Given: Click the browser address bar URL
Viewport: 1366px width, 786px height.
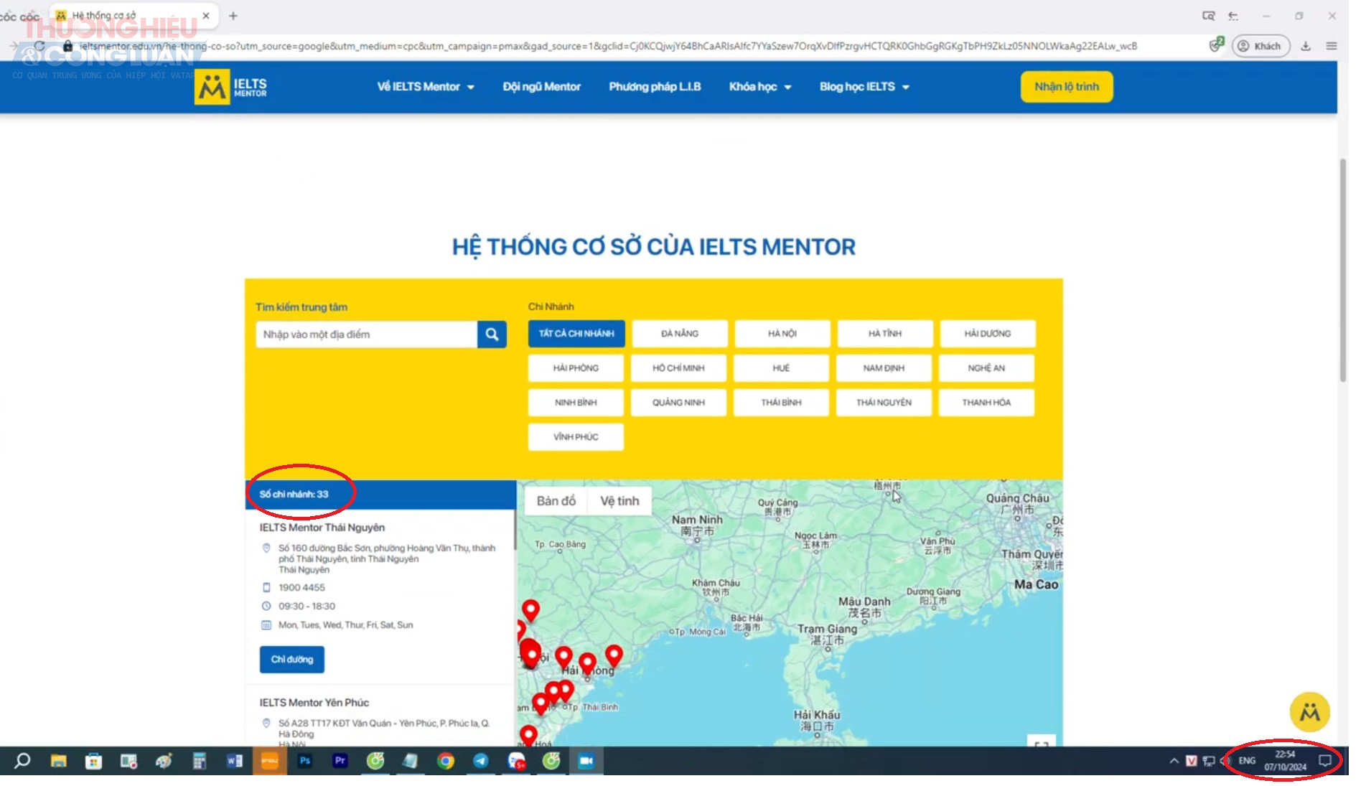Looking at the screenshot, I should [x=607, y=46].
